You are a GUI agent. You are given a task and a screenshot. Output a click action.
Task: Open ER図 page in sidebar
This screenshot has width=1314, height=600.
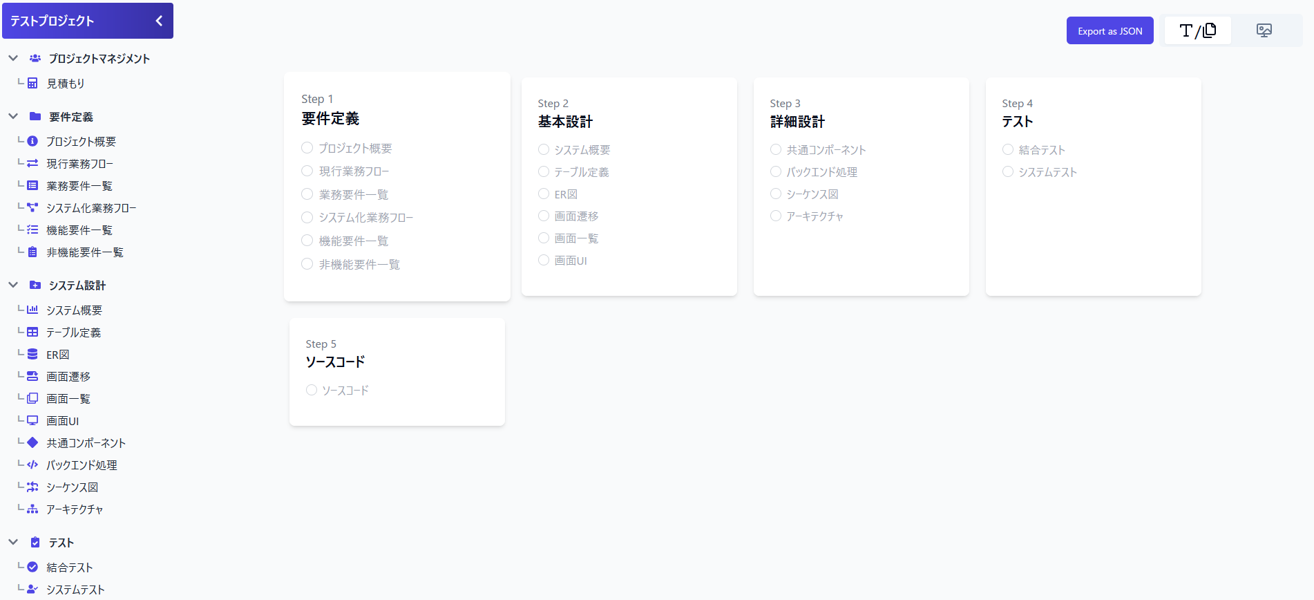pos(58,354)
